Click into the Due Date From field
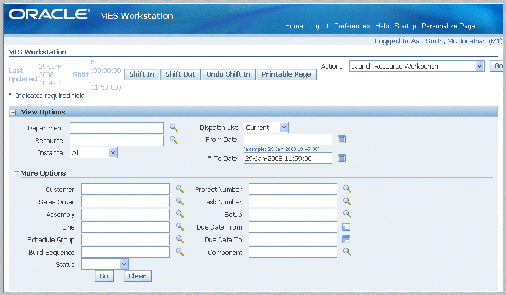The height and width of the screenshot is (295, 506). pyautogui.click(x=293, y=227)
